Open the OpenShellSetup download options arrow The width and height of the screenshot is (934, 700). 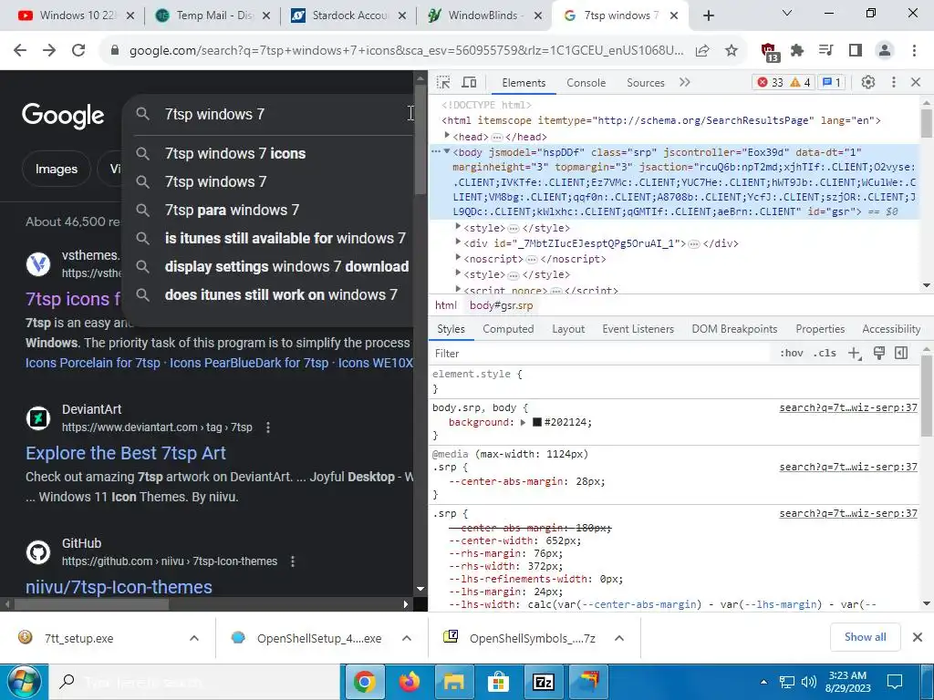click(x=407, y=638)
